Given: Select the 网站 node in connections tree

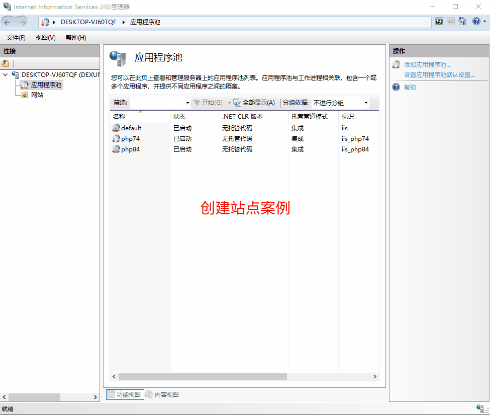Looking at the screenshot, I should click(x=37, y=95).
